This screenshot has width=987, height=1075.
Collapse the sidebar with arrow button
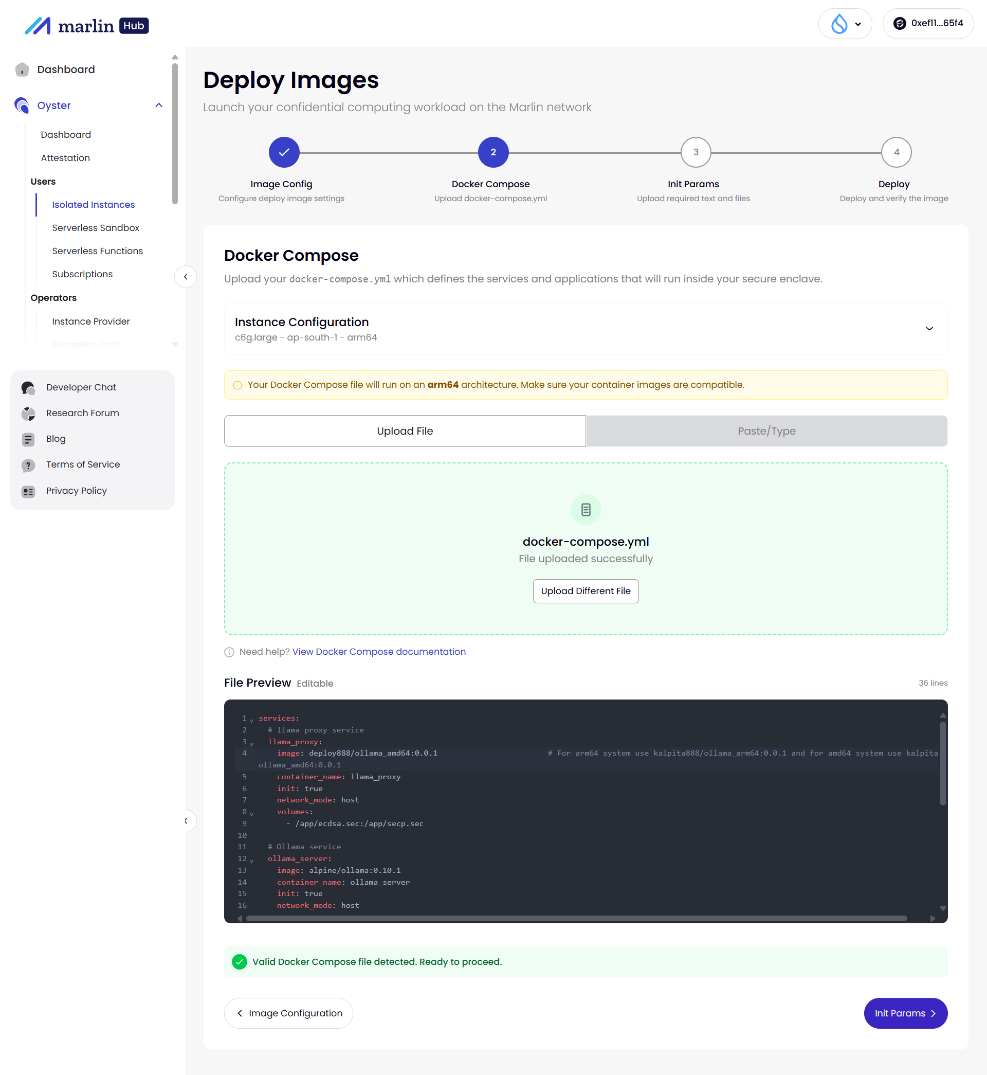[186, 277]
